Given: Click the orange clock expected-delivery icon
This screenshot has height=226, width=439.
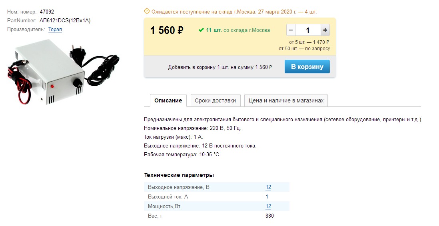Looking at the screenshot, I should point(147,11).
